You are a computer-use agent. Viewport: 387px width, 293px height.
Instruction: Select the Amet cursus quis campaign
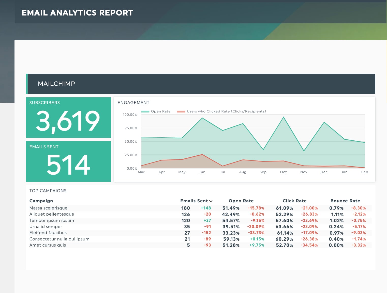[x=48, y=245]
